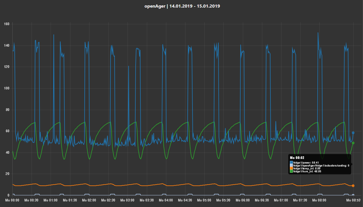Viewport: 363px width, 207px height.
Task: Click y-axis label '80'
Action: pyautogui.click(x=8, y=110)
